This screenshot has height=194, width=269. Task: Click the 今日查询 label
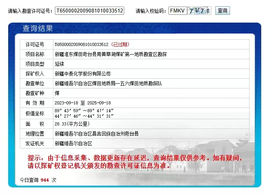tap(29, 180)
